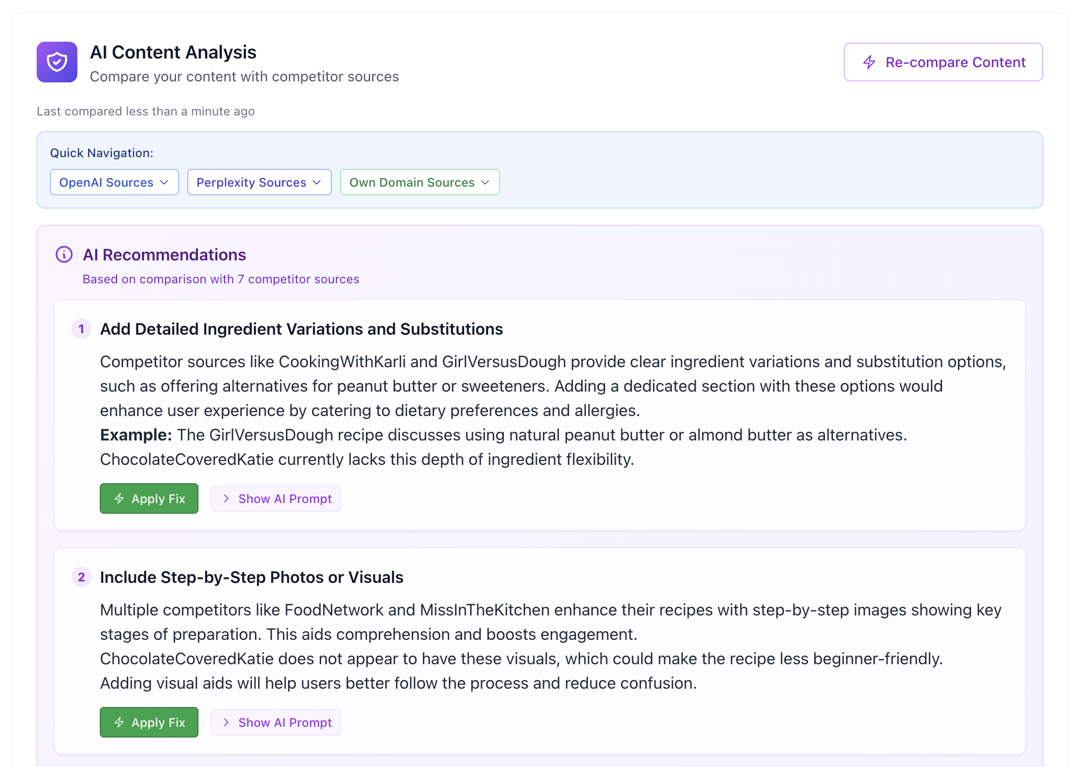Click the purple shield AI Content Analysis icon
The image size is (1083, 767).
(57, 62)
